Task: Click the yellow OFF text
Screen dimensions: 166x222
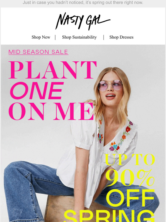Action: 130,198
